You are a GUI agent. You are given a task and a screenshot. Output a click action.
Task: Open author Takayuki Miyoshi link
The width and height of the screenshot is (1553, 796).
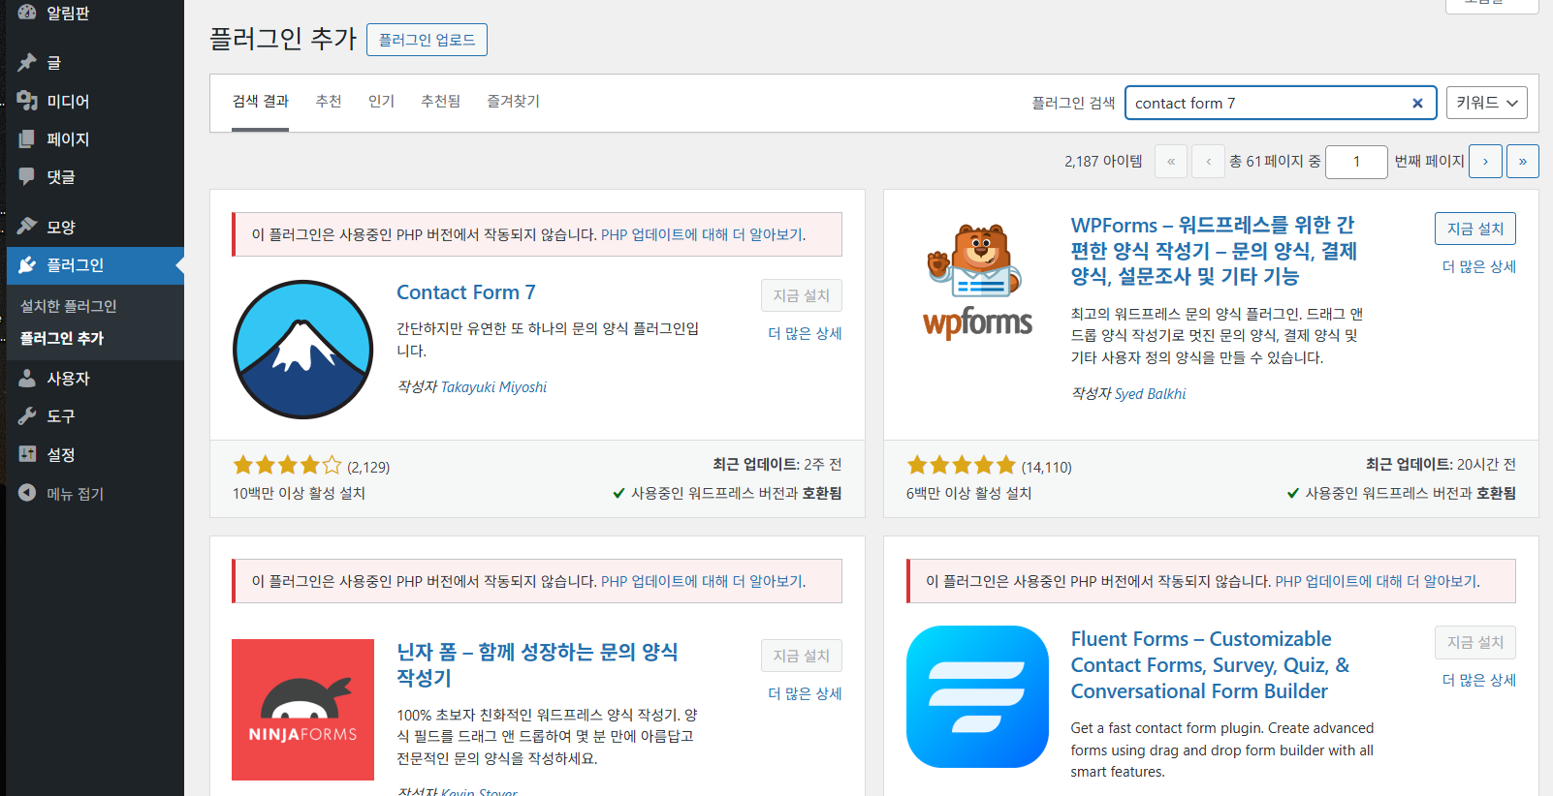tap(493, 386)
